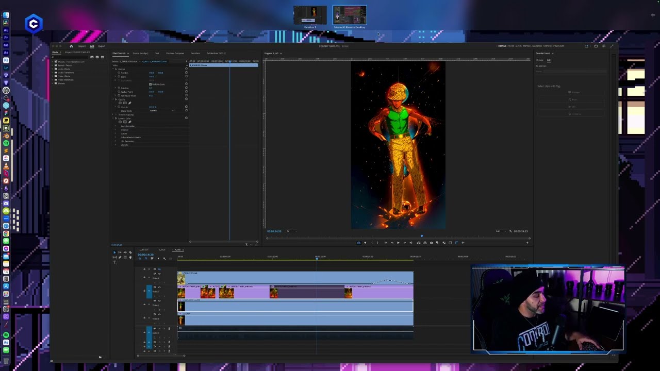Open the Workspaces icon at top right
The height and width of the screenshot is (371, 660).
click(x=586, y=46)
